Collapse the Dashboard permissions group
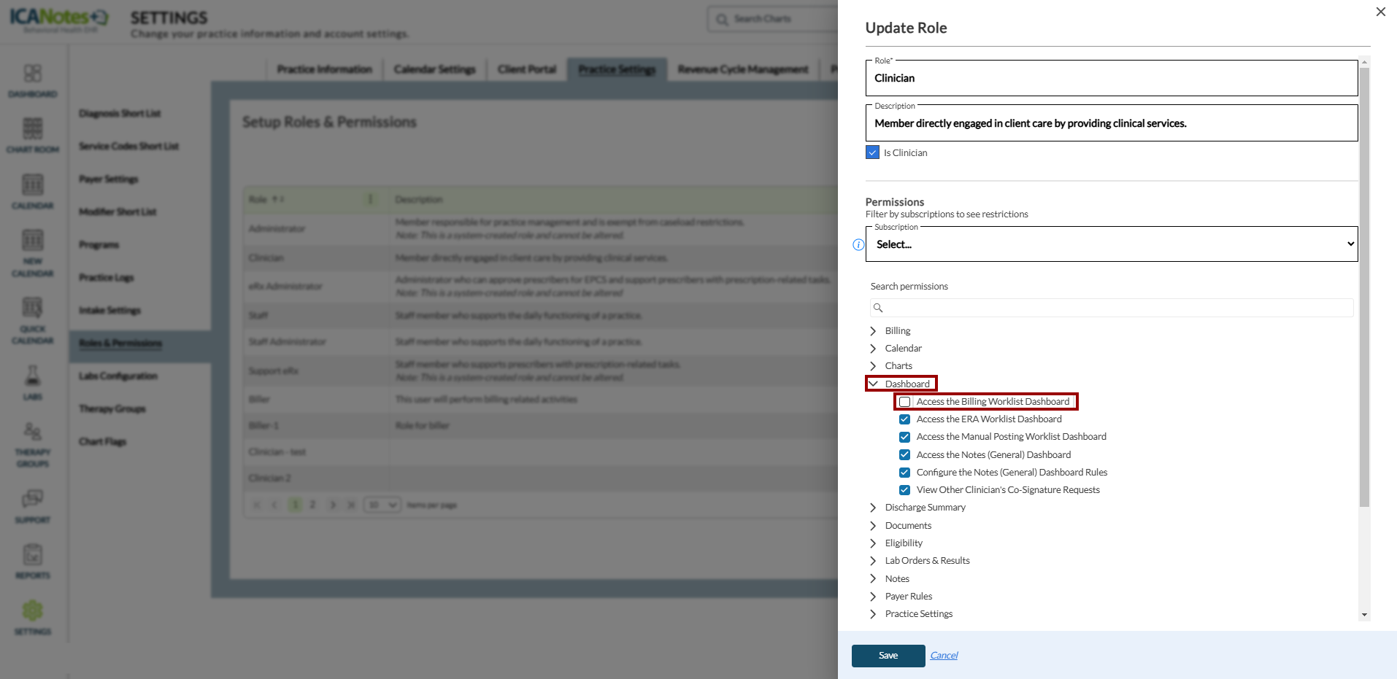The height and width of the screenshot is (679, 1397). pos(873,384)
